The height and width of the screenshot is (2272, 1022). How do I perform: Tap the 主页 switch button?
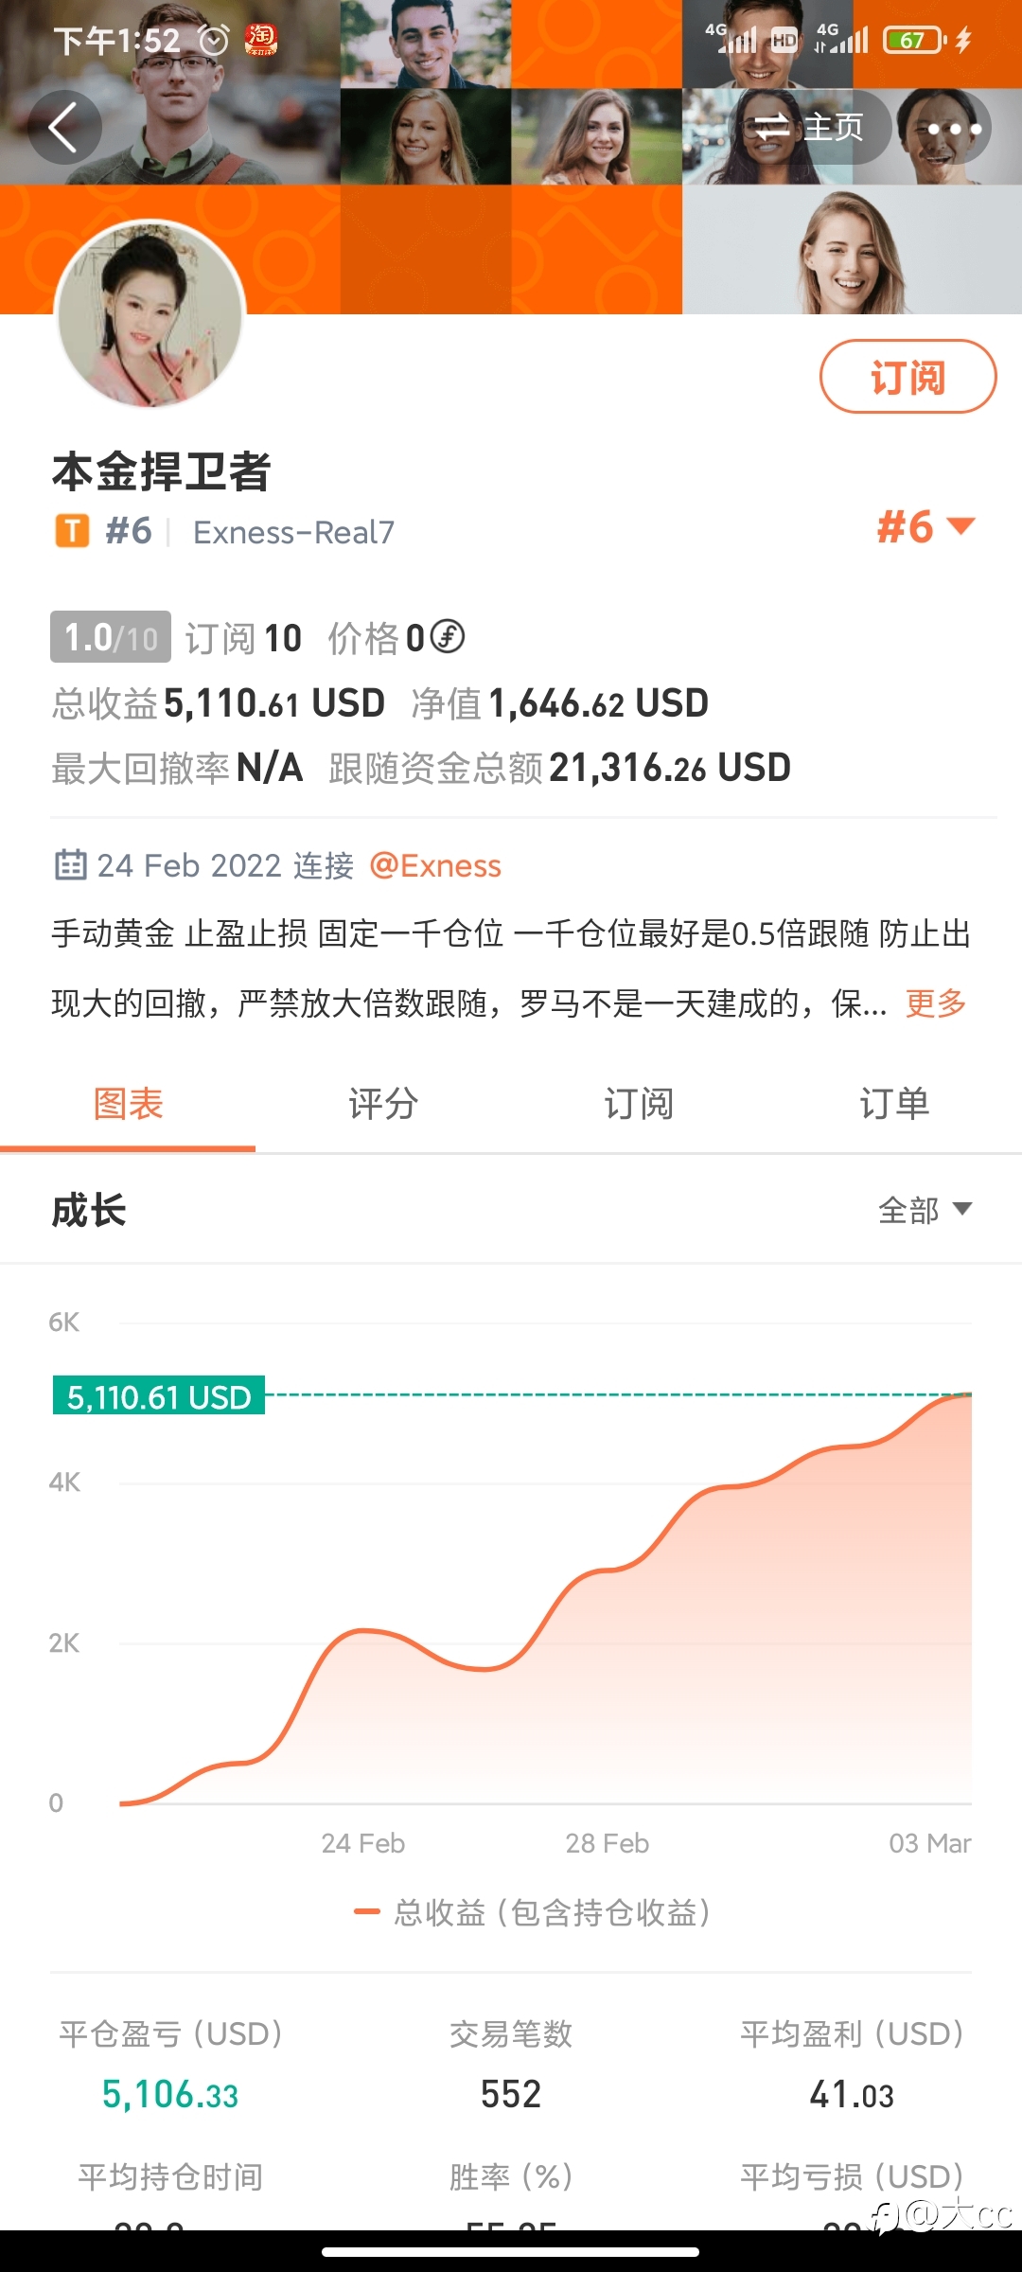point(810,128)
